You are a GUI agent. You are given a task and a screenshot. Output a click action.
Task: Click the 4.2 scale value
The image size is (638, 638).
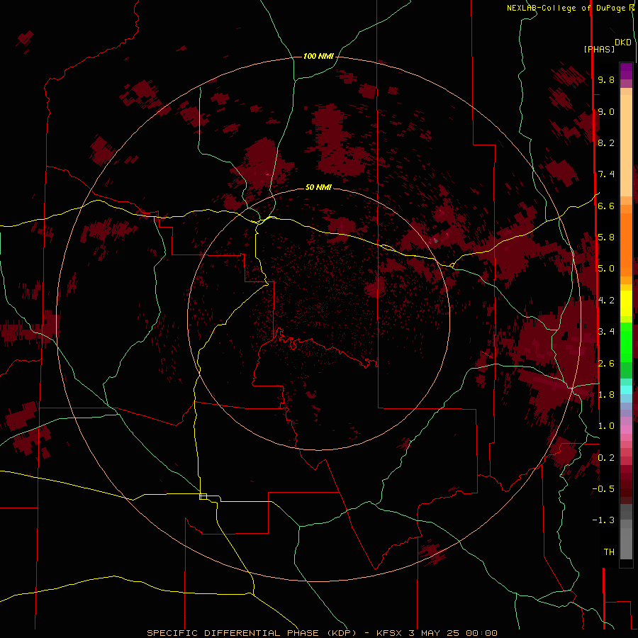(x=606, y=301)
